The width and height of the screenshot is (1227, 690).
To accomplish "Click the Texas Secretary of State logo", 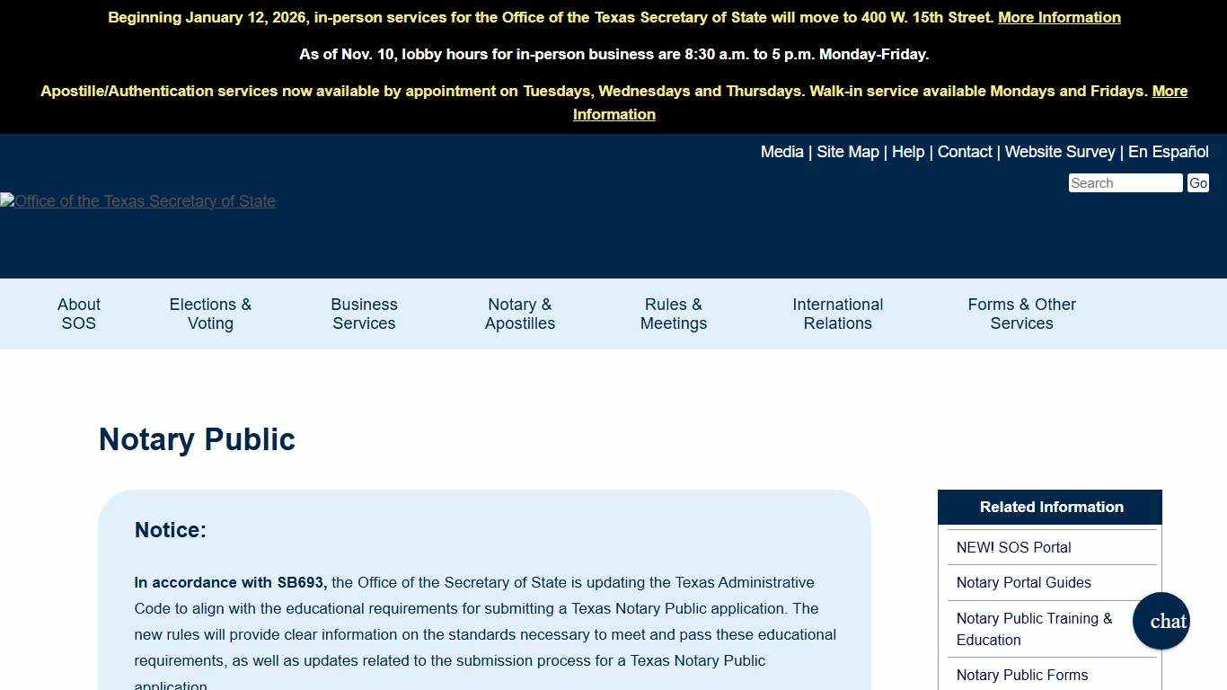I will click(137, 200).
